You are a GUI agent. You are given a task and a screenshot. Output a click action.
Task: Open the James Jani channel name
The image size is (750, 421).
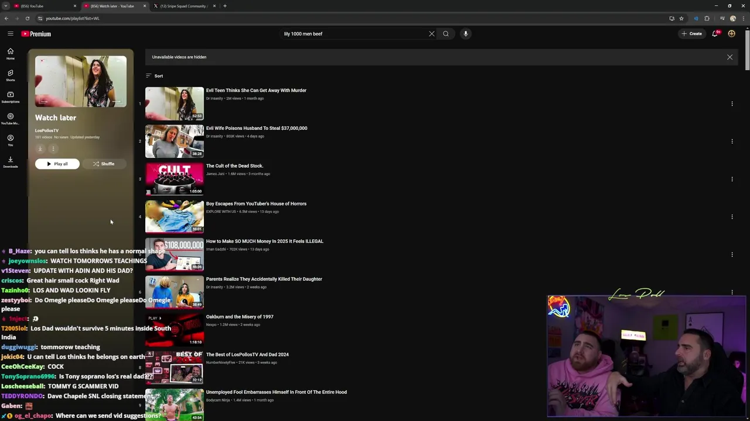pos(215,174)
